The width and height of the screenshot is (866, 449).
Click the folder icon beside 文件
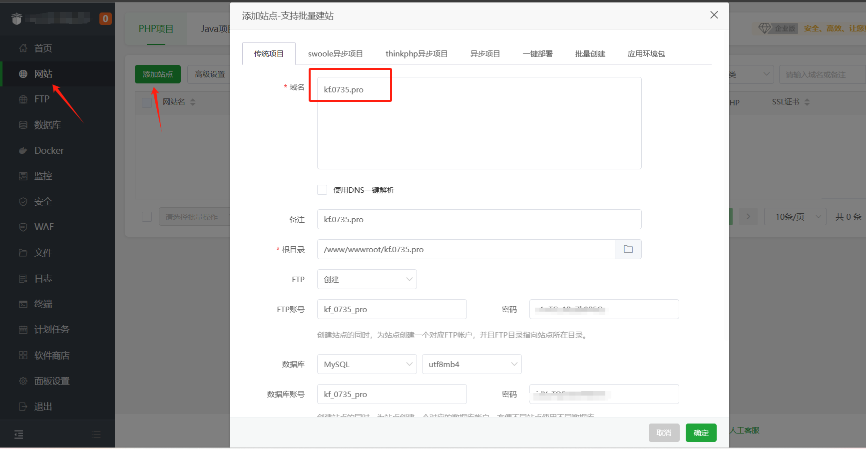click(x=23, y=253)
